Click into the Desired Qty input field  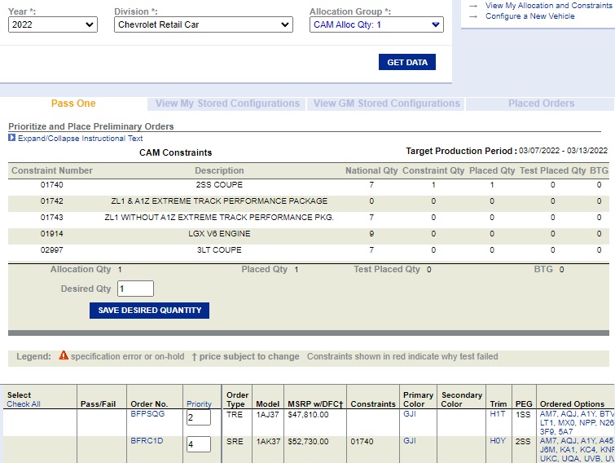pyautogui.click(x=135, y=289)
